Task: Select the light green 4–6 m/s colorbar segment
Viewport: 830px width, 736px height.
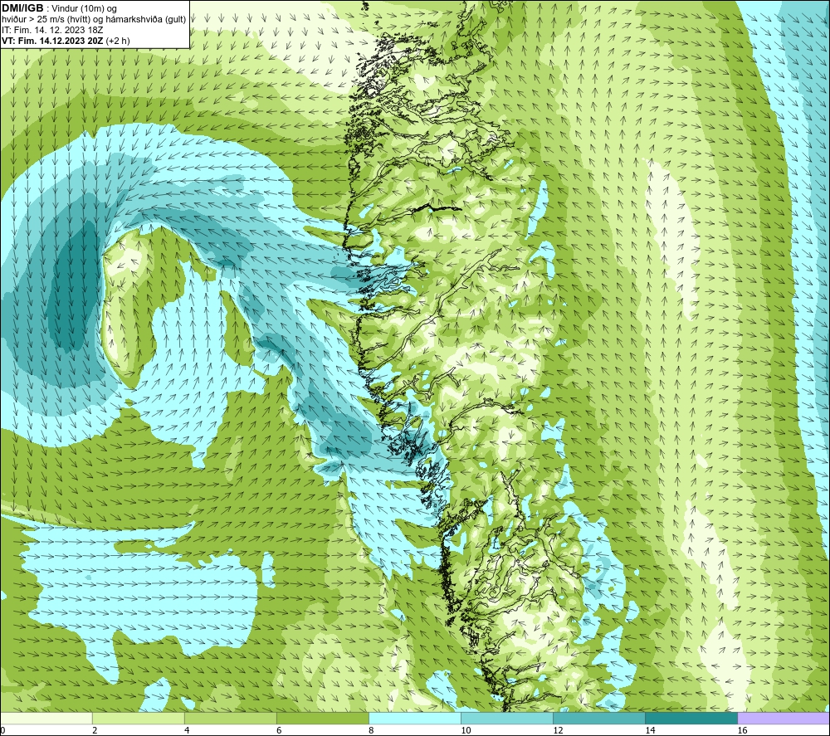Action: pyautogui.click(x=231, y=718)
